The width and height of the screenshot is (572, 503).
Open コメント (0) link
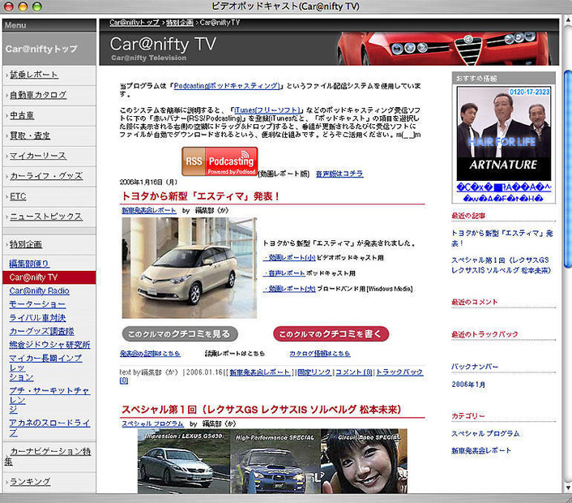354,372
